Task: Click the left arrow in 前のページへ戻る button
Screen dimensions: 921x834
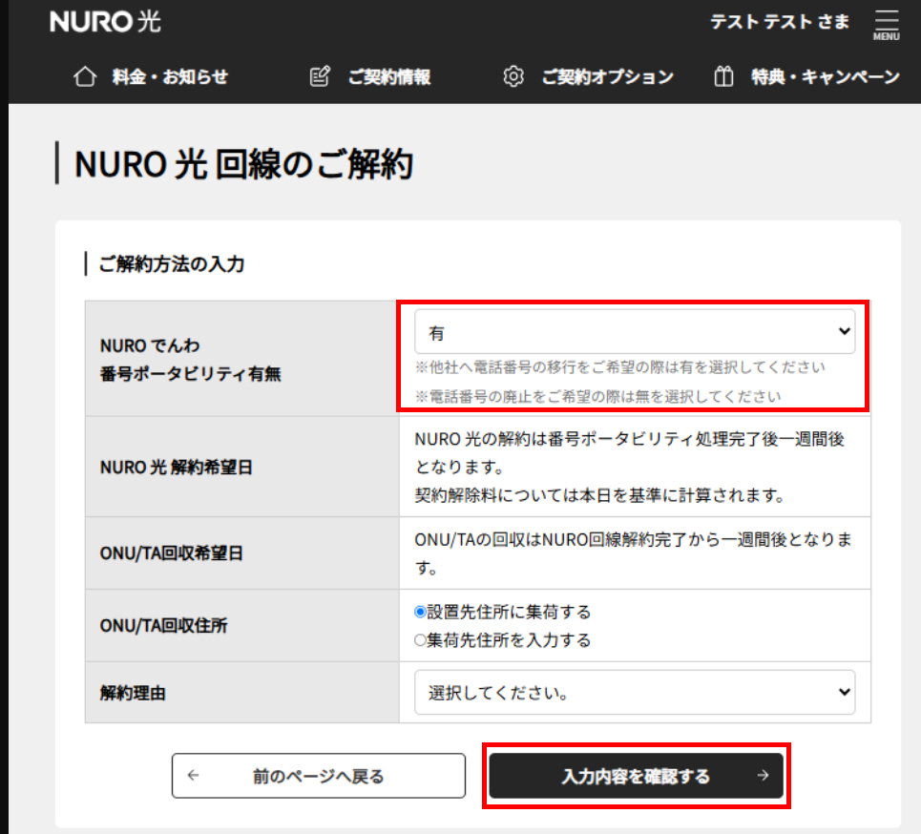Action: click(194, 776)
